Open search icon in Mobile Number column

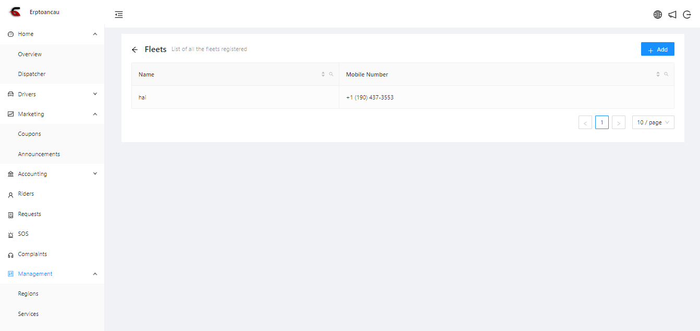tap(666, 74)
